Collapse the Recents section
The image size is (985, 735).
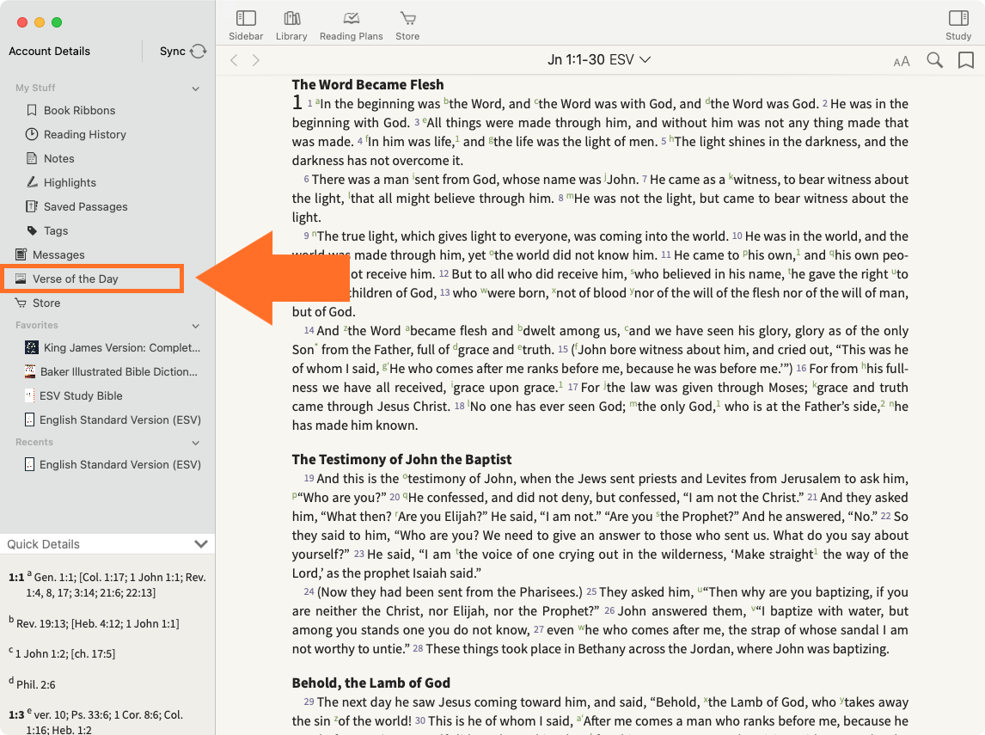pos(196,443)
